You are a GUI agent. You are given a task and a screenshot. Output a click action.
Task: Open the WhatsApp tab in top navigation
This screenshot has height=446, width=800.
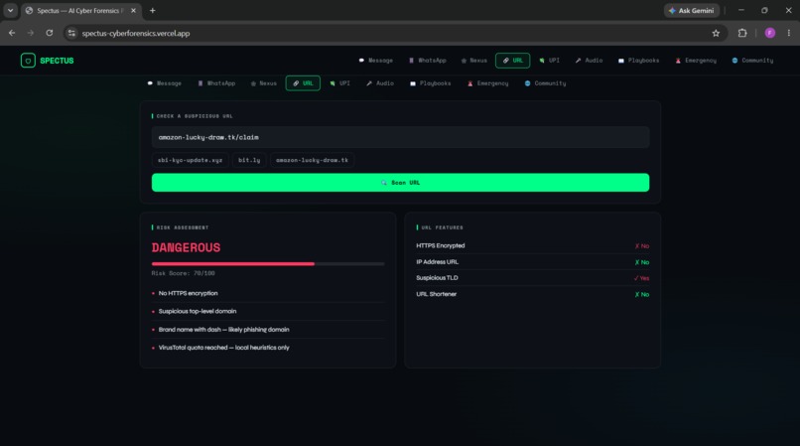tap(428, 61)
